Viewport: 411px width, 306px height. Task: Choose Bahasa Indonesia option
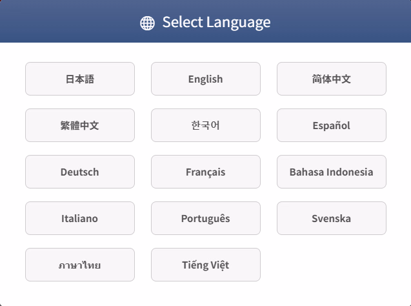pyautogui.click(x=332, y=172)
